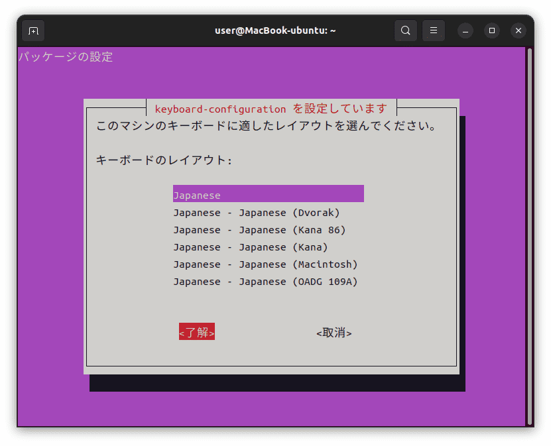Open terminal search icon
The height and width of the screenshot is (446, 551).
406,30
